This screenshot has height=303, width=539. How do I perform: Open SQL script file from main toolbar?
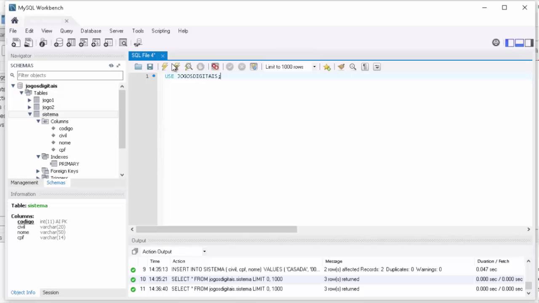pos(28,43)
